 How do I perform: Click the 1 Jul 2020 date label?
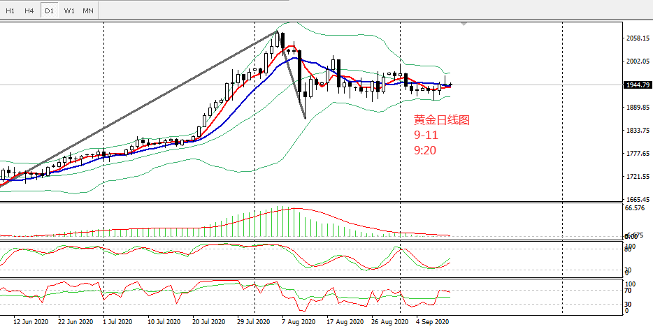pos(117,322)
